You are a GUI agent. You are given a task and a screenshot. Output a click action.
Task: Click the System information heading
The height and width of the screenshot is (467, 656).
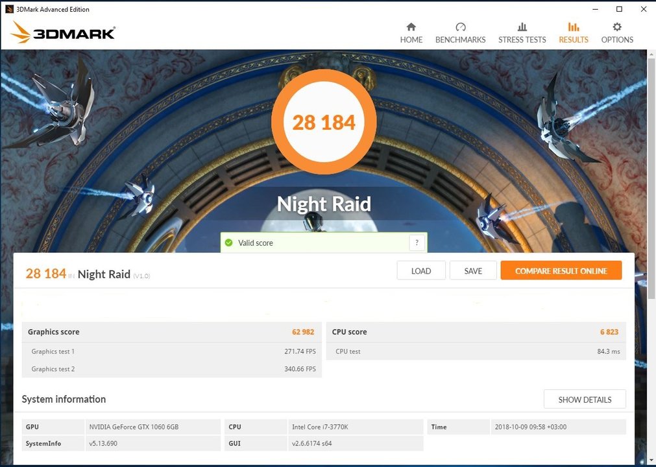(x=64, y=400)
